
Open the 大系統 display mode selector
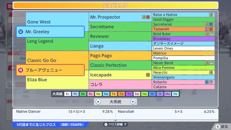click(x=115, y=102)
